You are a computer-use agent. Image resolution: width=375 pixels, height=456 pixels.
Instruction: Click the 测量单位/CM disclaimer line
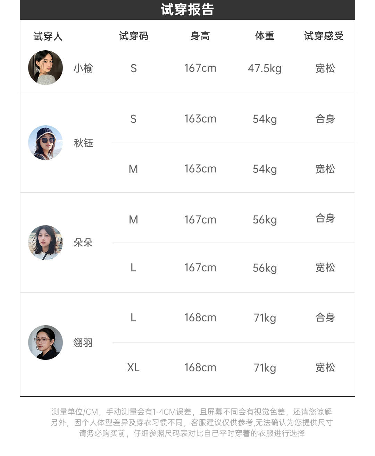192,412
